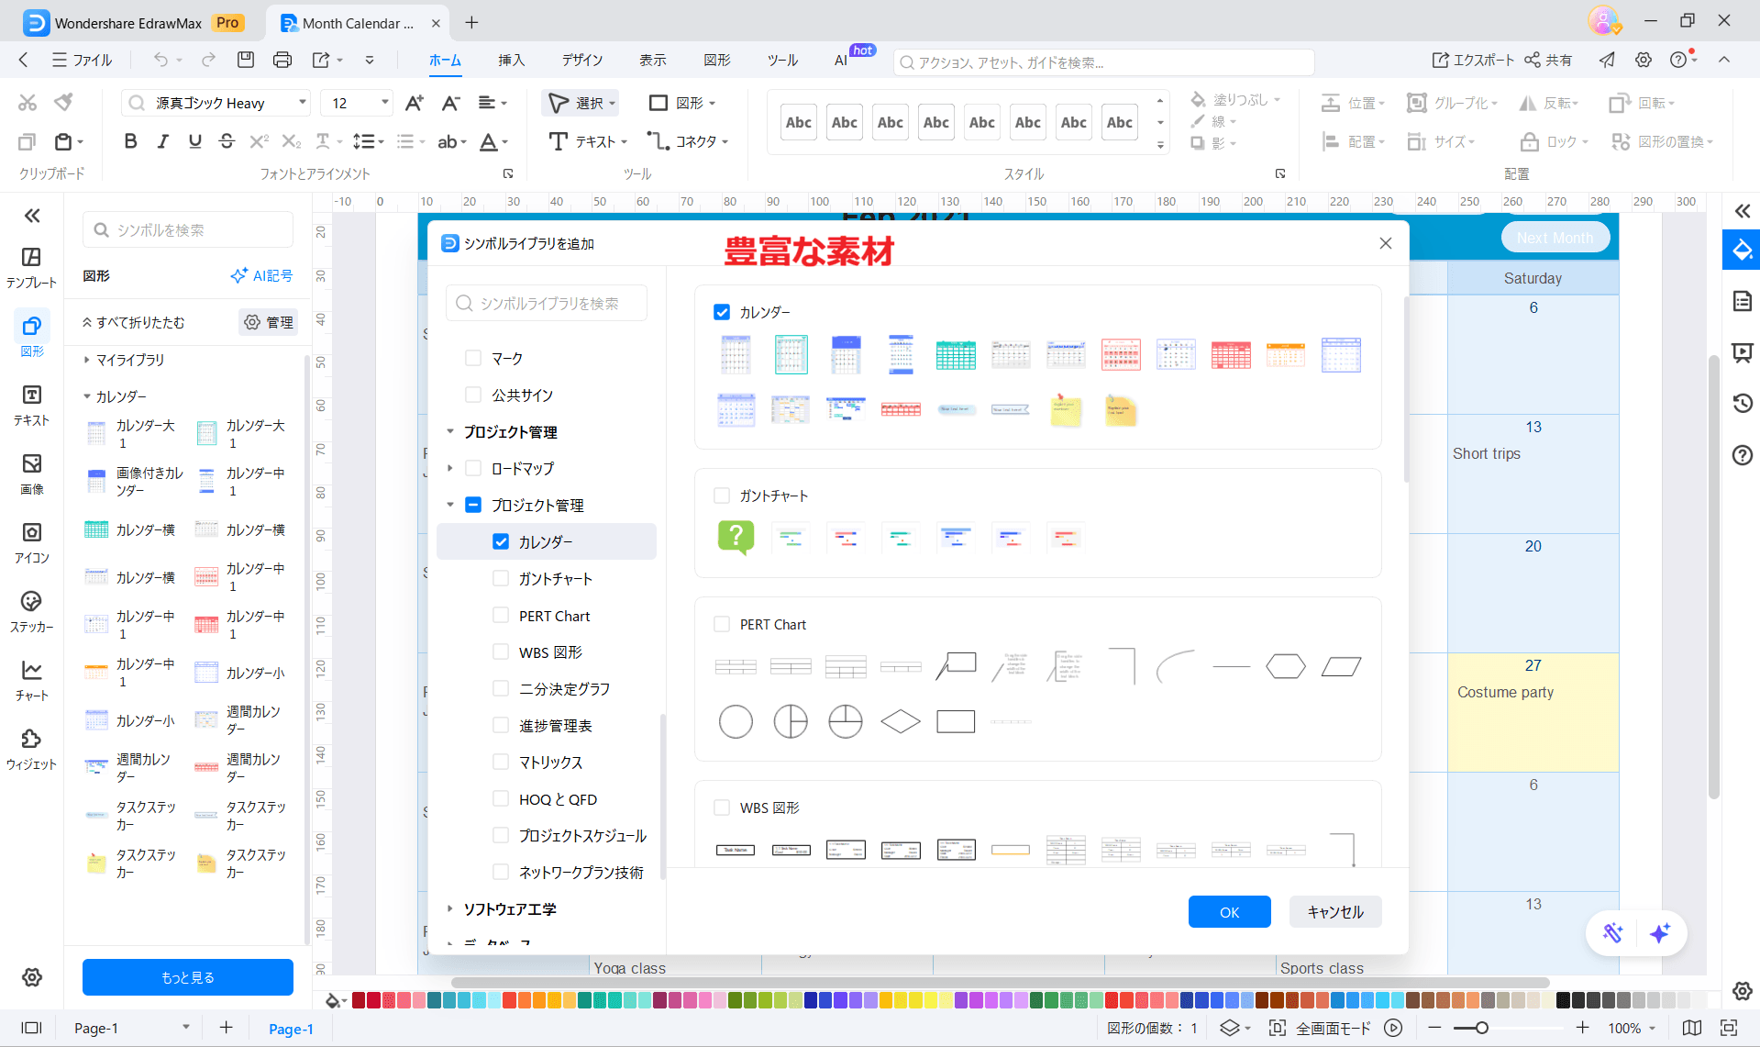
Task: Open the AI記号 generator
Action: pyautogui.click(x=260, y=274)
